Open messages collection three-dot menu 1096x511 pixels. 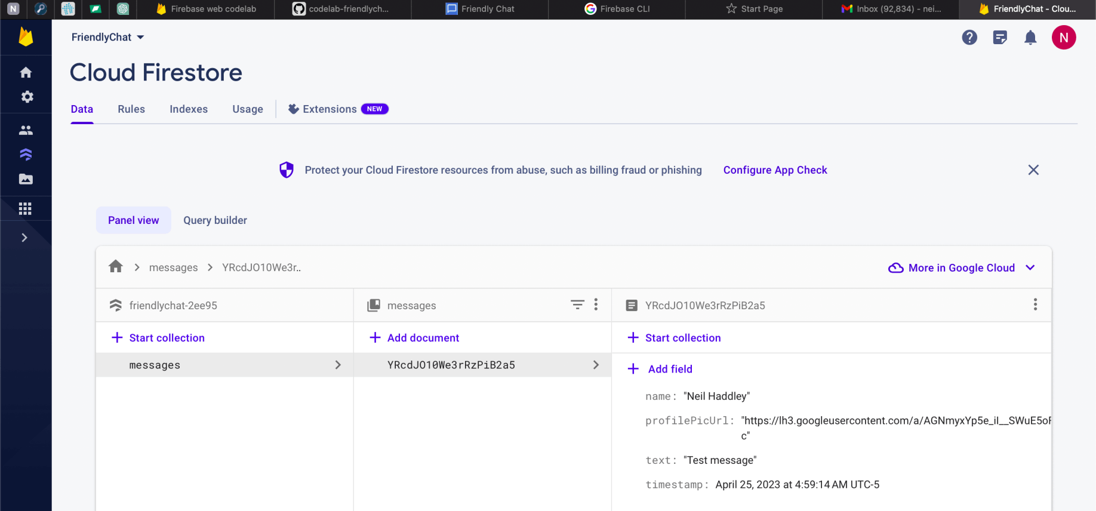pyautogui.click(x=596, y=305)
